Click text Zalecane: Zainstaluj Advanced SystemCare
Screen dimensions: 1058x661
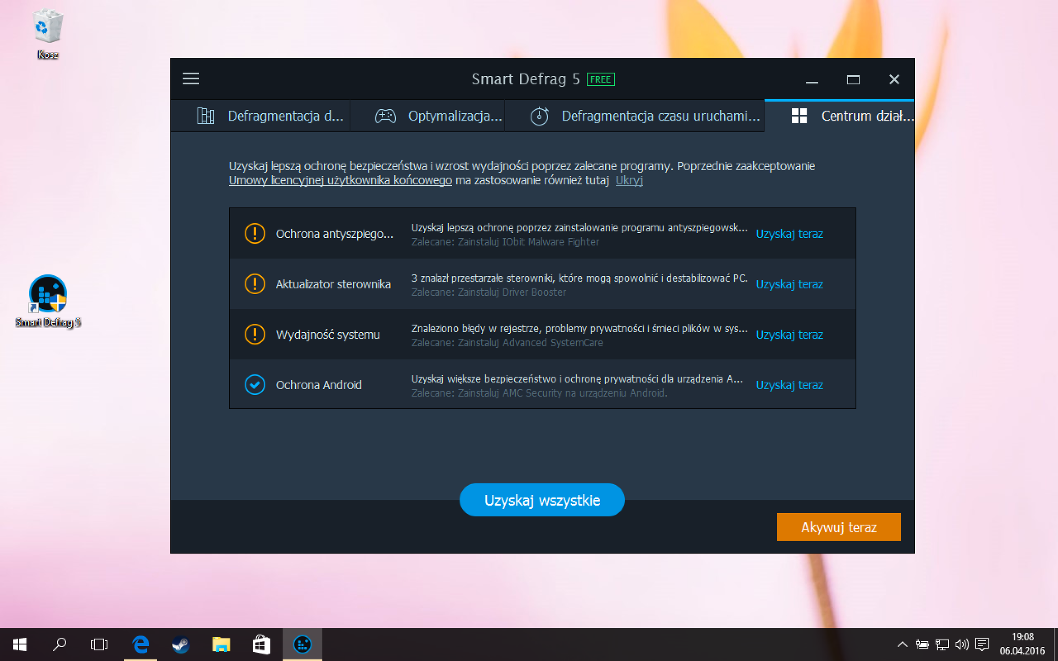click(x=507, y=343)
